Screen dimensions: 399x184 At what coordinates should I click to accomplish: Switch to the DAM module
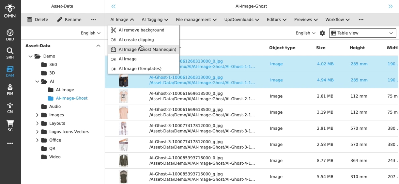pyautogui.click(x=10, y=71)
